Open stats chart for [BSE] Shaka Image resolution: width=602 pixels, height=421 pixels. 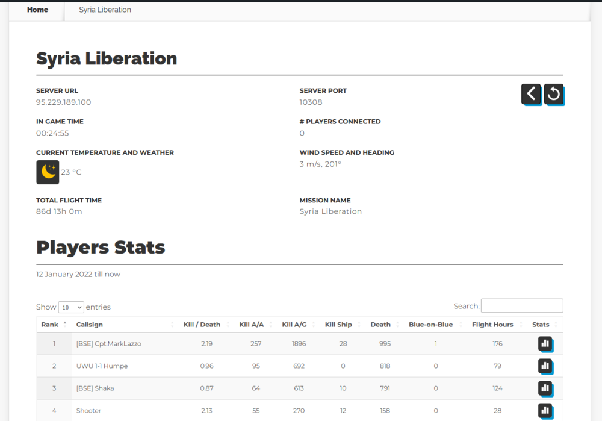[x=545, y=388]
